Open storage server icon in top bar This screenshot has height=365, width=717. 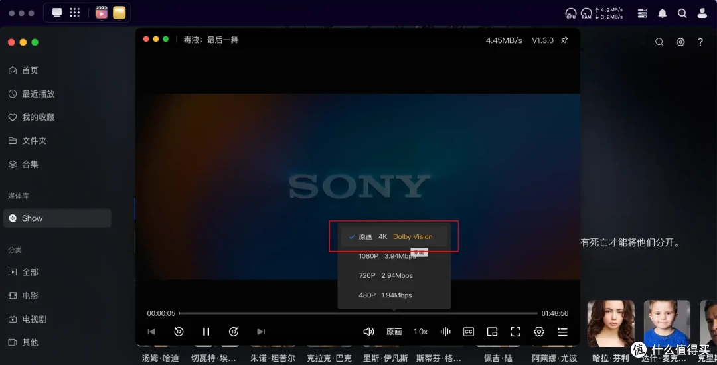643,13
